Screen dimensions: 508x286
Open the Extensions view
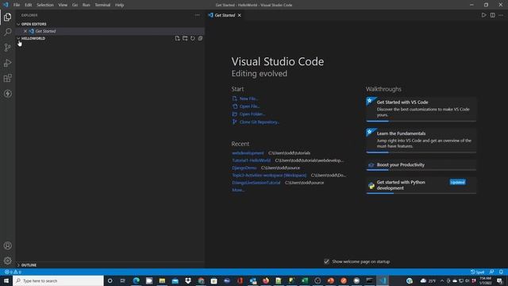click(7, 78)
